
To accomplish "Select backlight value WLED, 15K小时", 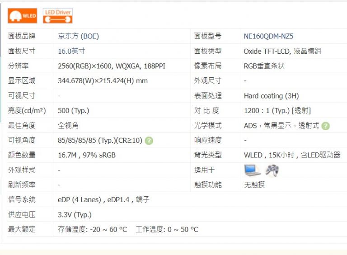I will [x=269, y=155].
